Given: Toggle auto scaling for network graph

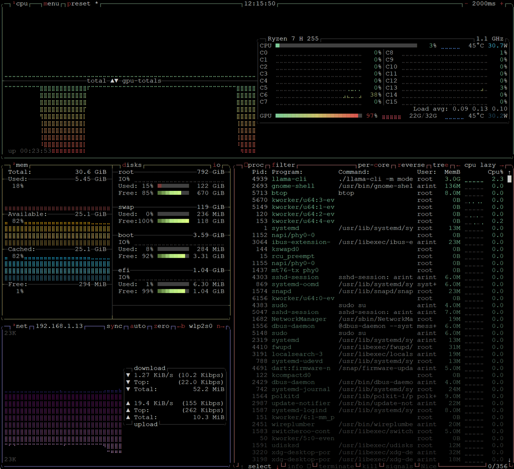Looking at the screenshot, I should click(138, 326).
